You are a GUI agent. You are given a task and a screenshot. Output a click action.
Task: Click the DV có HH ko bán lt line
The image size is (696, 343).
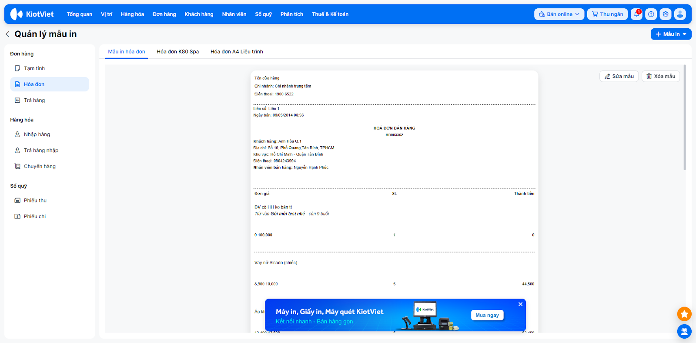click(273, 207)
